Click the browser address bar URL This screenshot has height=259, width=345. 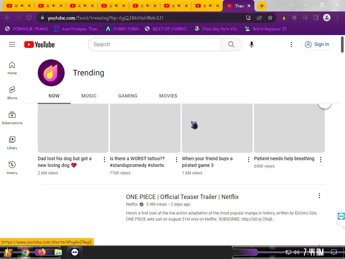[x=105, y=18]
